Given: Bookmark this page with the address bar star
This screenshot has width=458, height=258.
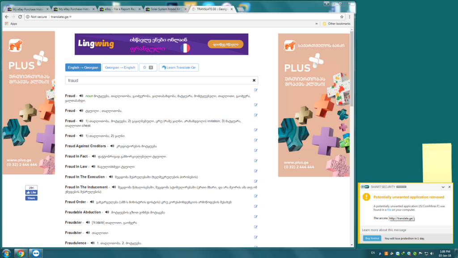Looking at the screenshot, I should [342, 17].
